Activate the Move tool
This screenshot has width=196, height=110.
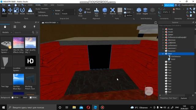point(10,11)
